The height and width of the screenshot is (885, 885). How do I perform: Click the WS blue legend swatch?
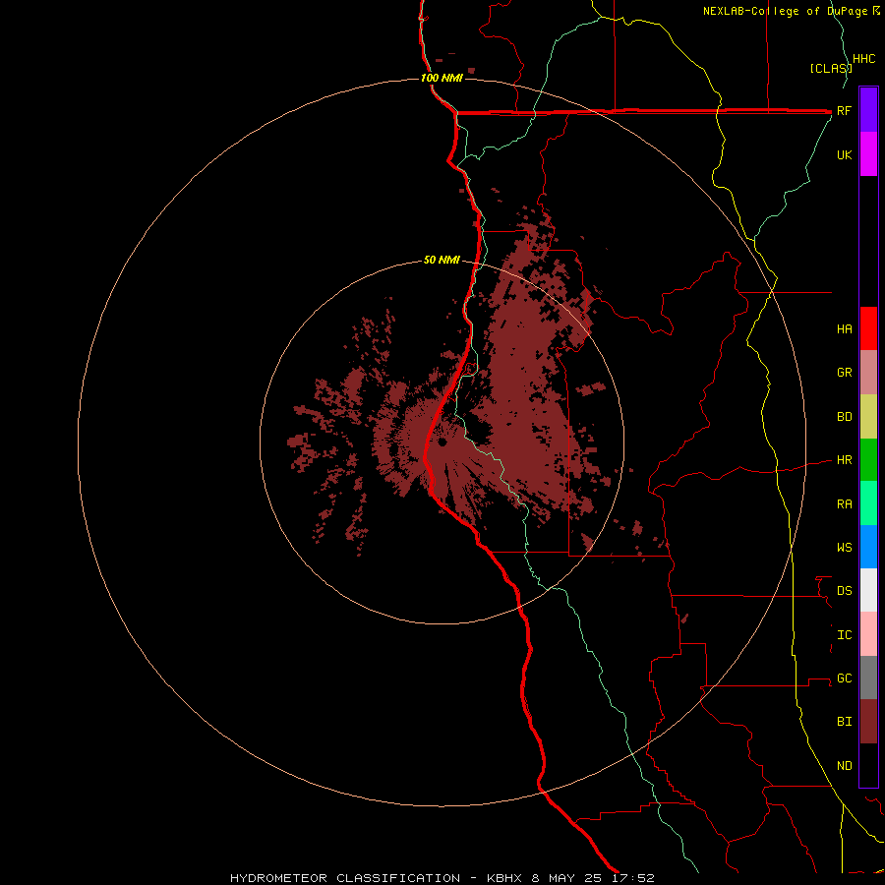(x=868, y=547)
